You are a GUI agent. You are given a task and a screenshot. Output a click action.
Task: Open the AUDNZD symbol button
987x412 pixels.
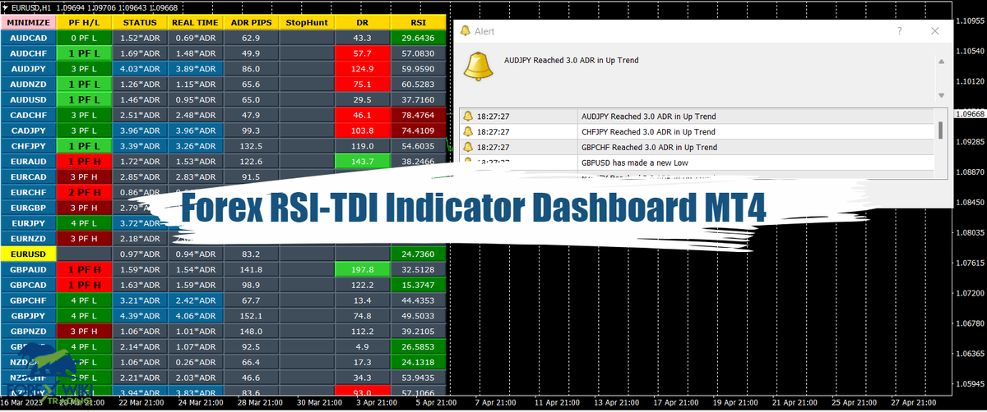[x=28, y=84]
